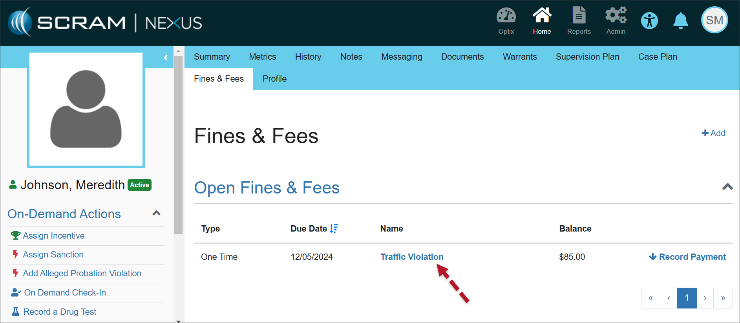
Task: Click the sidebar vertical scrollbar
Action: [x=178, y=144]
